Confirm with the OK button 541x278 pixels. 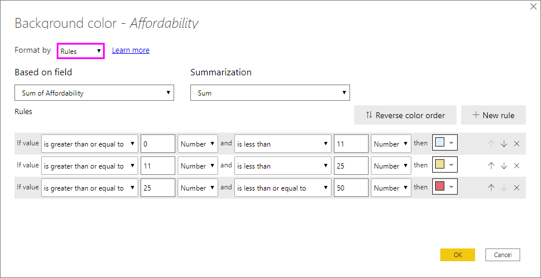457,255
